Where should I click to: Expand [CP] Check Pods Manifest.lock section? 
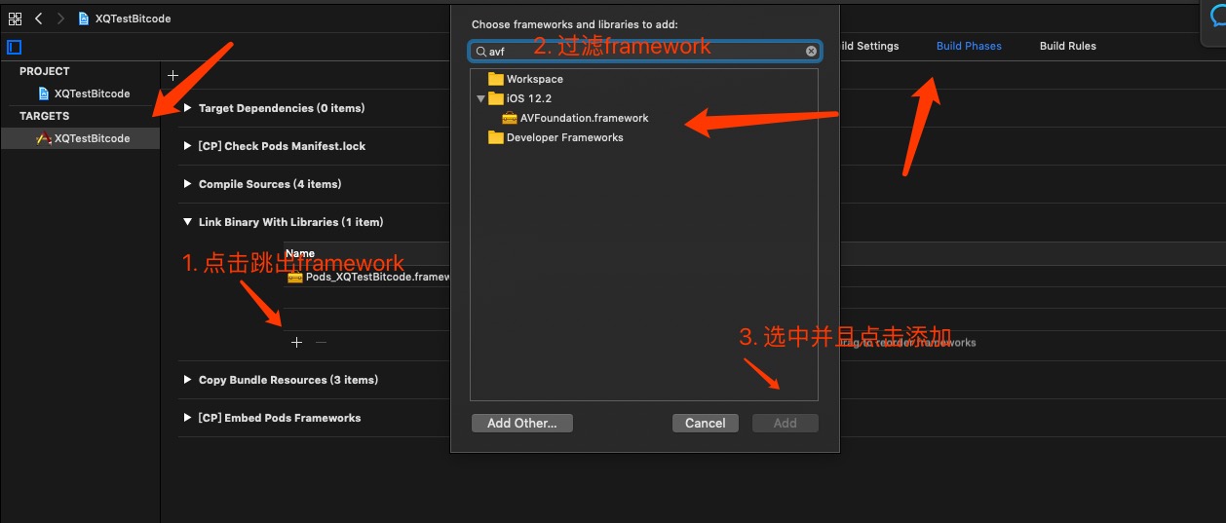point(187,146)
